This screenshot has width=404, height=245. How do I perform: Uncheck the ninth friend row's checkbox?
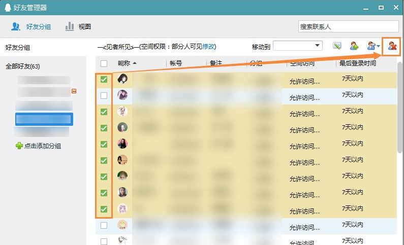click(104, 209)
